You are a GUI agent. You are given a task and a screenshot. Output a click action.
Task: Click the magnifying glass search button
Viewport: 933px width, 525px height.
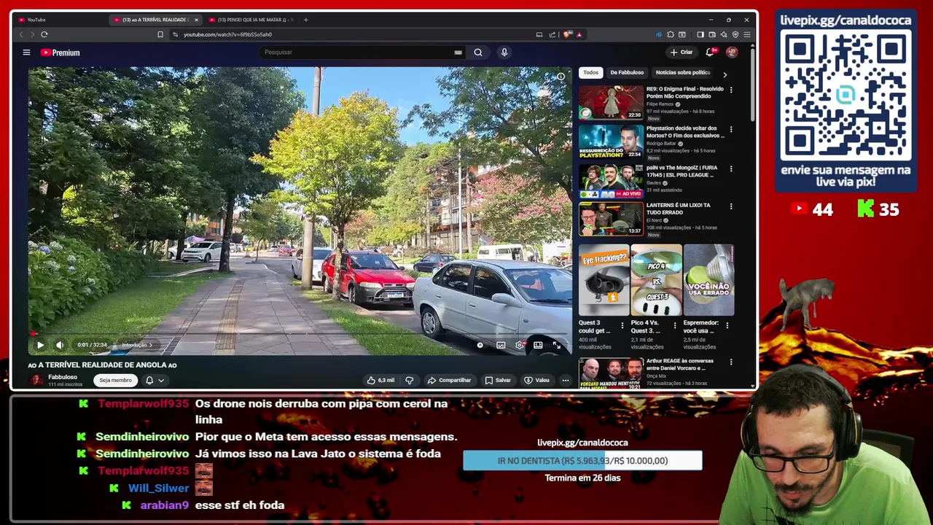478,52
